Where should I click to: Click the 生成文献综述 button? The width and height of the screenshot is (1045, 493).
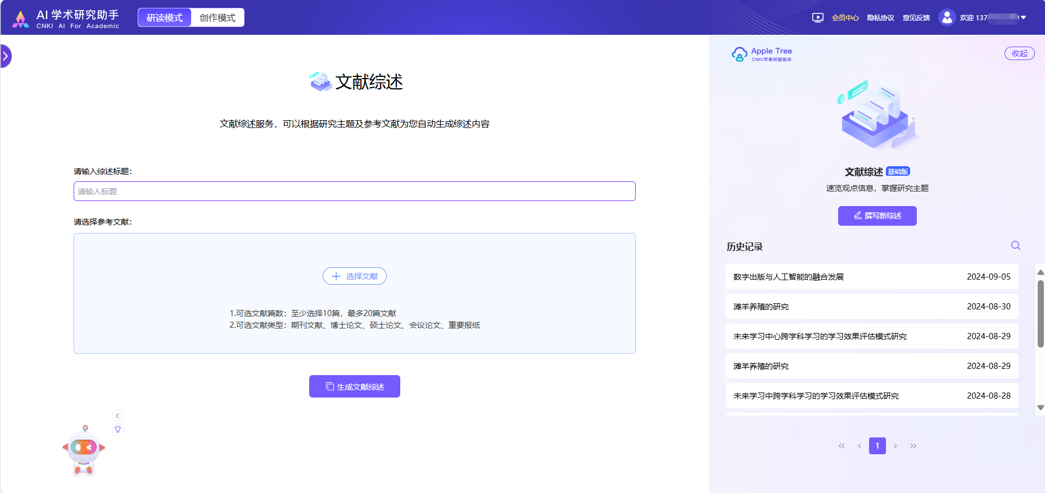[355, 386]
